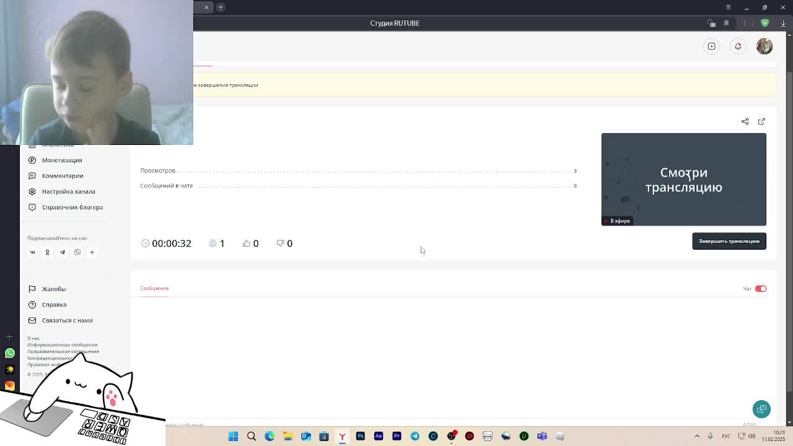The width and height of the screenshot is (793, 446).
Task: Open Photoshop from the taskbar
Action: pos(361,436)
